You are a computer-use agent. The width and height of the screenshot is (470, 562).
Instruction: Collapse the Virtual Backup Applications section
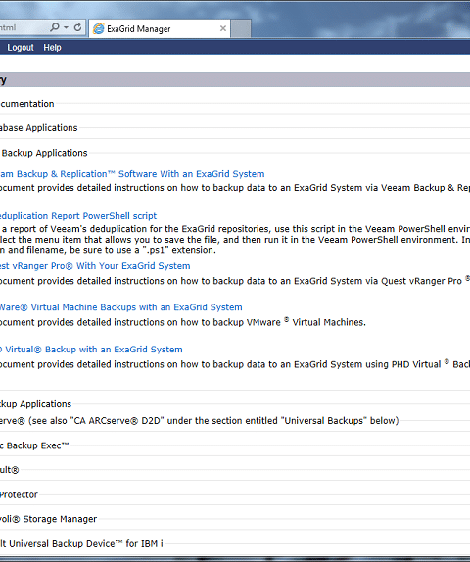(44, 153)
